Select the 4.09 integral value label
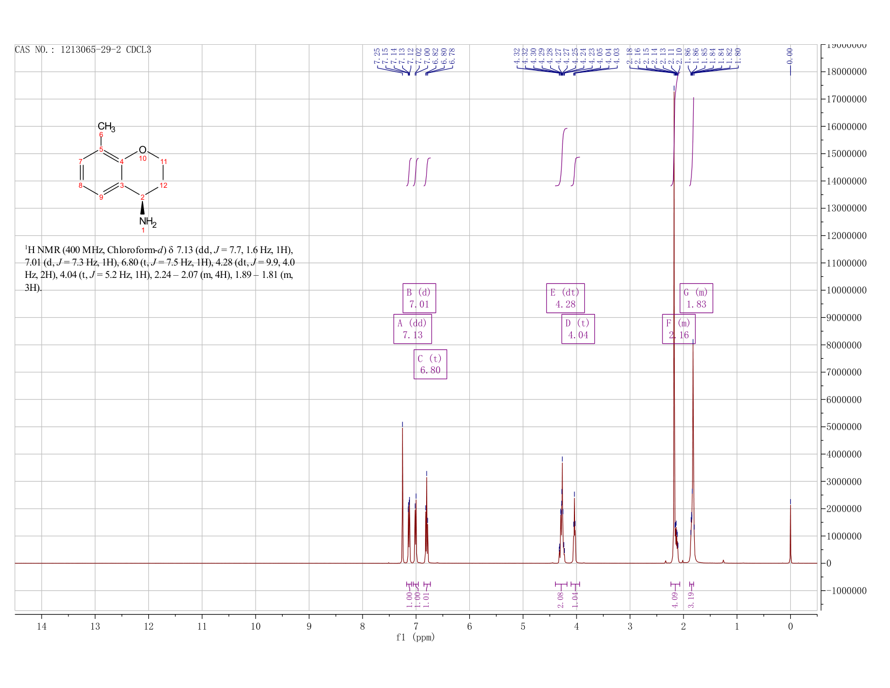This screenshot has height=688, width=890. coord(675,600)
